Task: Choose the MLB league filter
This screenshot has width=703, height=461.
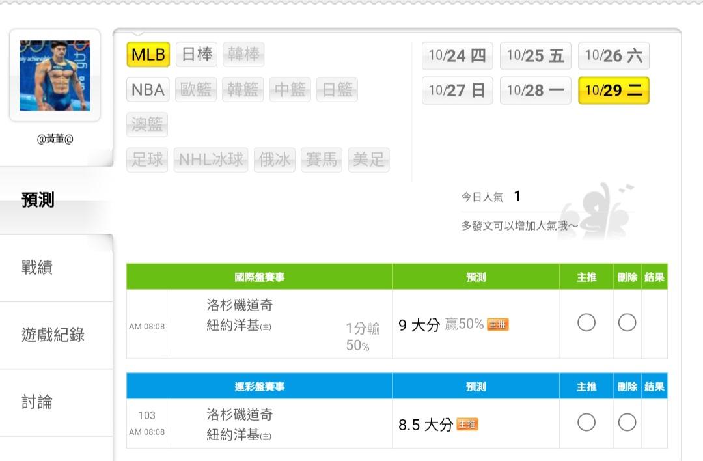Action: pos(148,55)
